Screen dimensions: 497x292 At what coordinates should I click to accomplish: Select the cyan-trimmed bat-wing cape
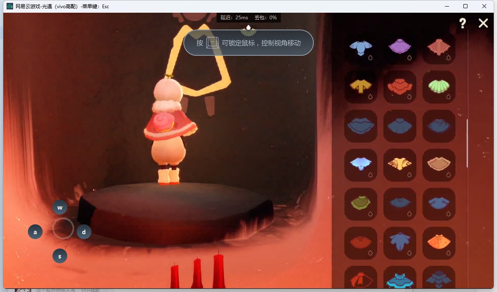[x=400, y=277]
